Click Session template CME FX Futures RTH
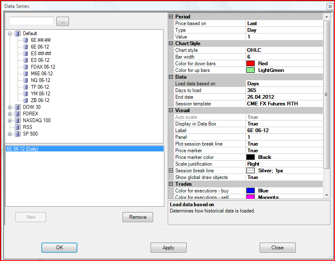This screenshot has height=261, width=335. point(284,104)
